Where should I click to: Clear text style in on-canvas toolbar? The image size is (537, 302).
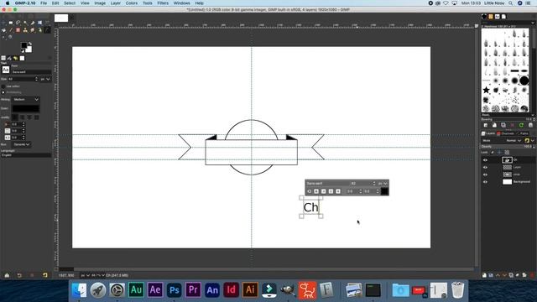tap(310, 191)
